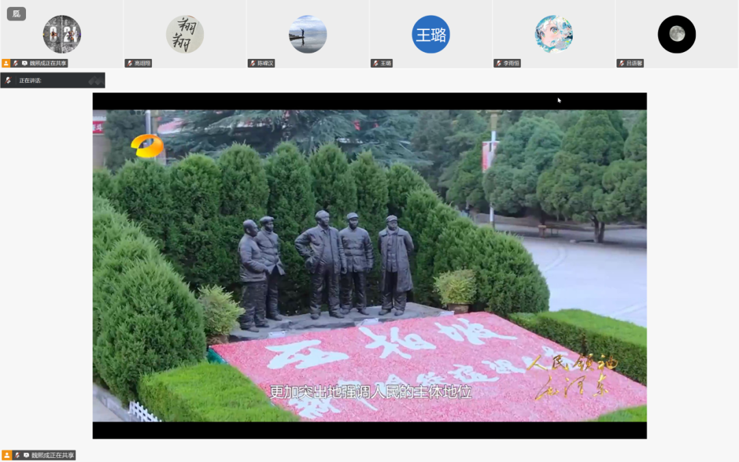Viewport: 739px width, 462px height.
Task: Click the 吕语馨 name label
Action: (x=634, y=63)
